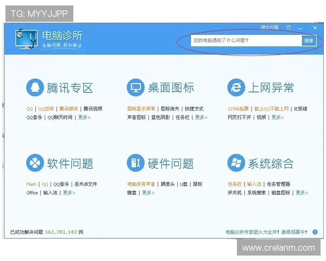Select QQ link under 软件问题
This screenshot has width=326, height=261.
[x=45, y=184]
